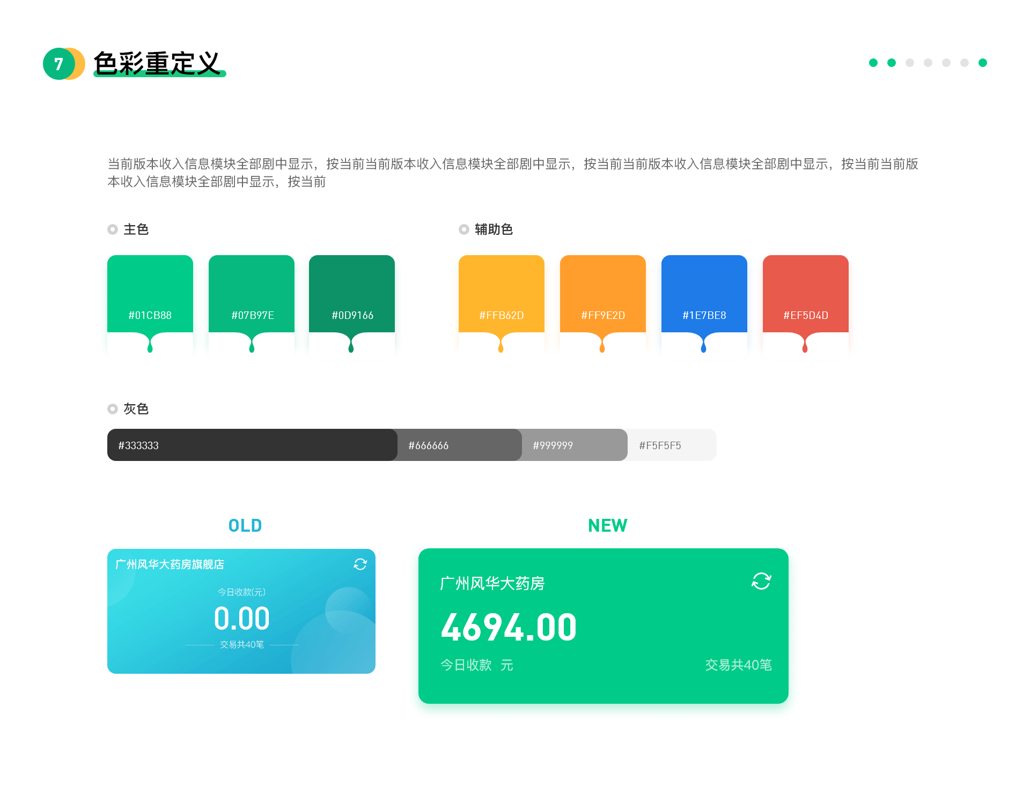This screenshot has width=1030, height=804.
Task: Go to the sixth page indicator dot
Action: click(965, 63)
